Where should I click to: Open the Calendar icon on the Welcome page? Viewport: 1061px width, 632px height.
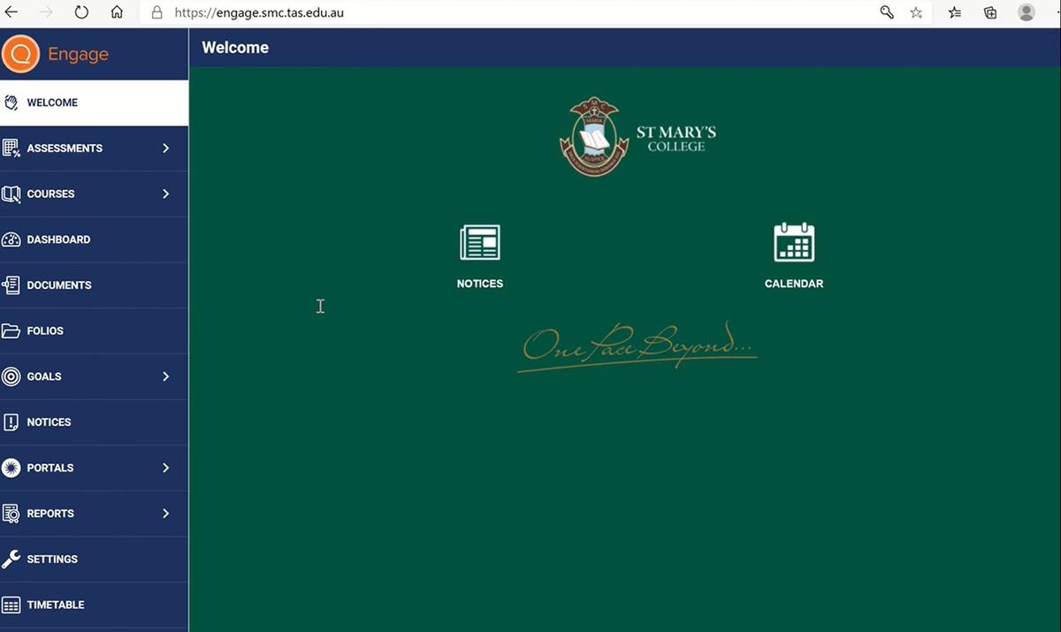pos(794,242)
